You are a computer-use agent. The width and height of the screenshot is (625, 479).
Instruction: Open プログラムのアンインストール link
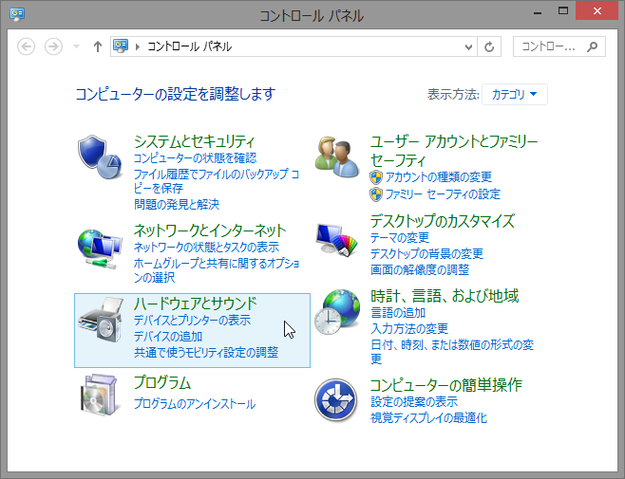195,404
